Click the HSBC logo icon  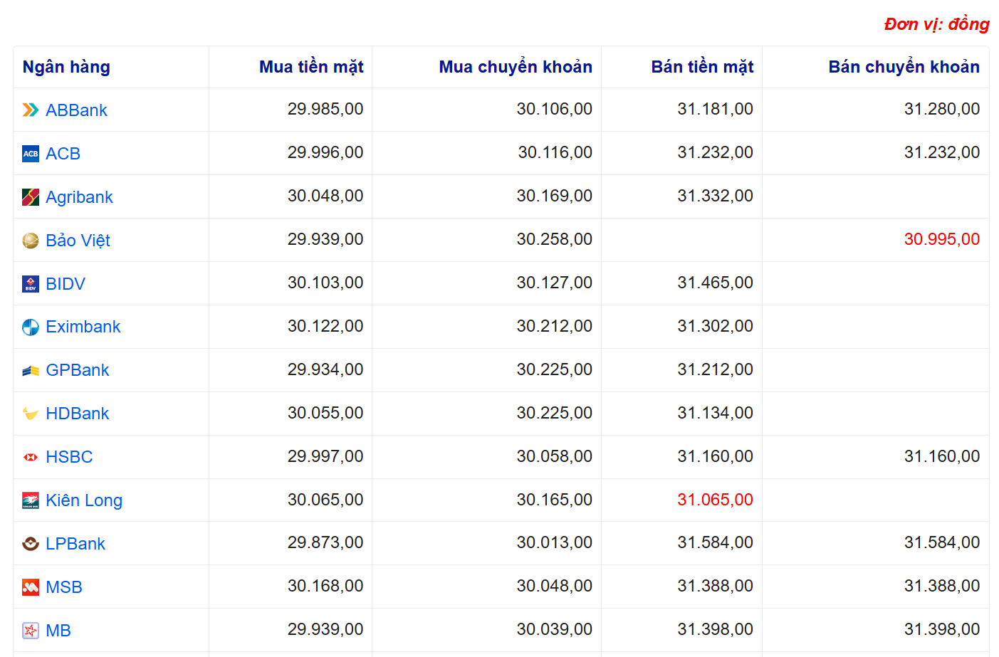pos(31,457)
